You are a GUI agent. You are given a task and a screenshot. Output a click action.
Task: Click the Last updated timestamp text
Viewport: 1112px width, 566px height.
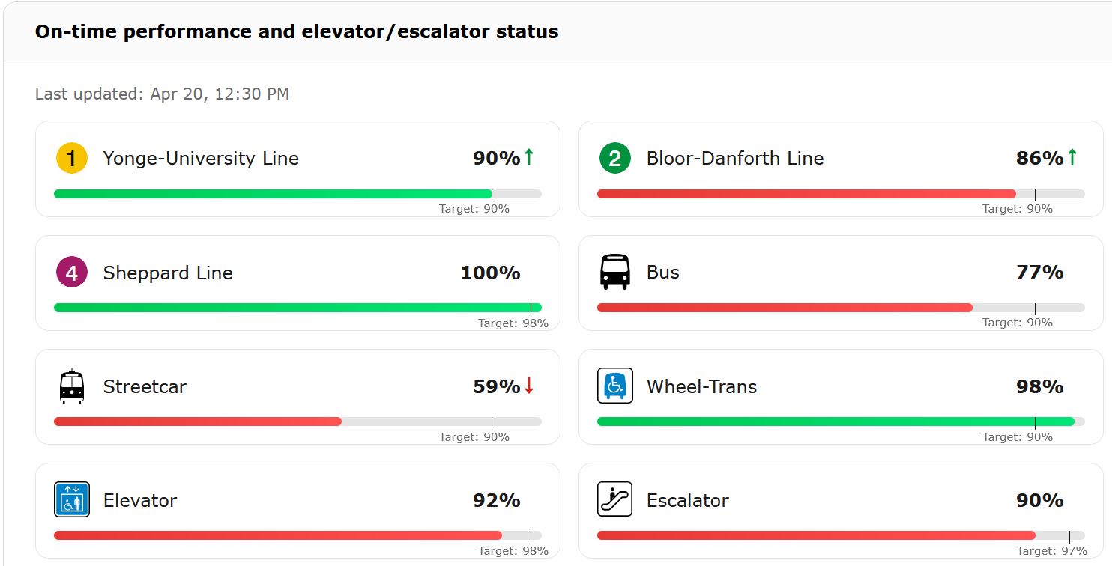(162, 94)
